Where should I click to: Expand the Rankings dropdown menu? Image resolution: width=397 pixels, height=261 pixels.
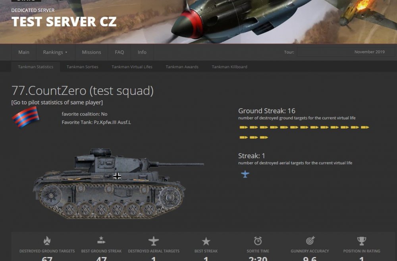55,52
